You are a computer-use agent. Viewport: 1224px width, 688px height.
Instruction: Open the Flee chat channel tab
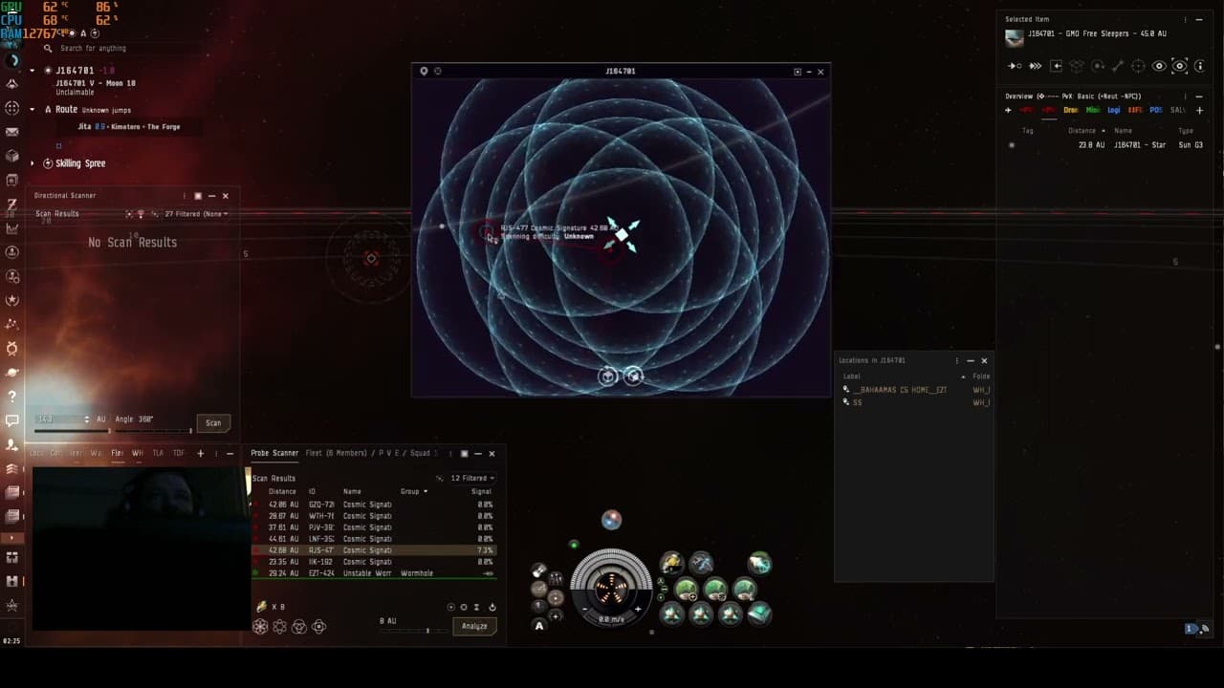point(118,453)
